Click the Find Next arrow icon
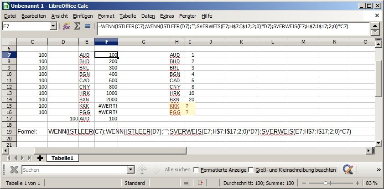The width and height of the screenshot is (384, 189). [156, 170]
